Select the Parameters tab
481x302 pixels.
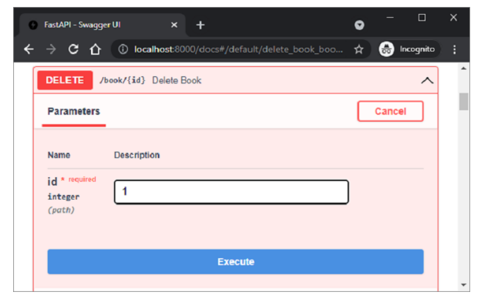(74, 111)
